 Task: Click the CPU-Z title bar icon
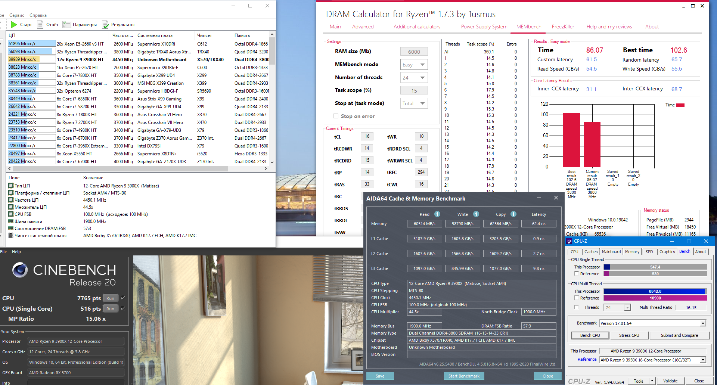coord(569,241)
